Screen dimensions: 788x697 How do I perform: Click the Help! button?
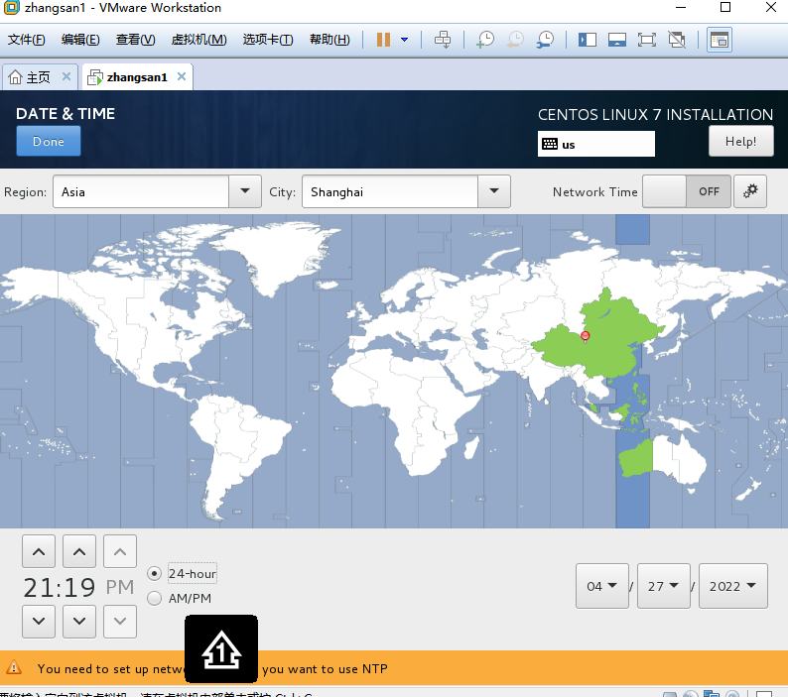[740, 141]
